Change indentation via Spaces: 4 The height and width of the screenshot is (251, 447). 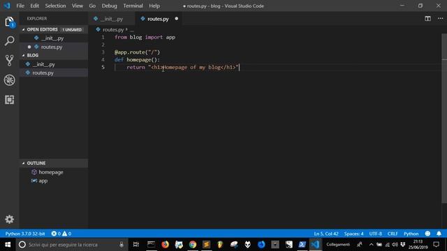click(353, 234)
